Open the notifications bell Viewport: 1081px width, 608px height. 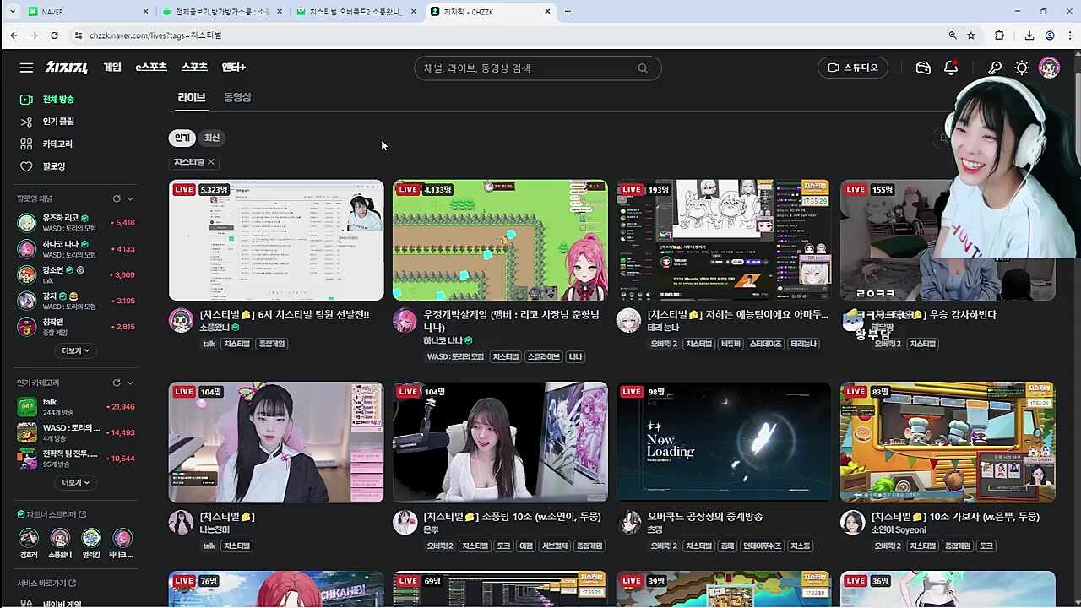click(x=951, y=68)
